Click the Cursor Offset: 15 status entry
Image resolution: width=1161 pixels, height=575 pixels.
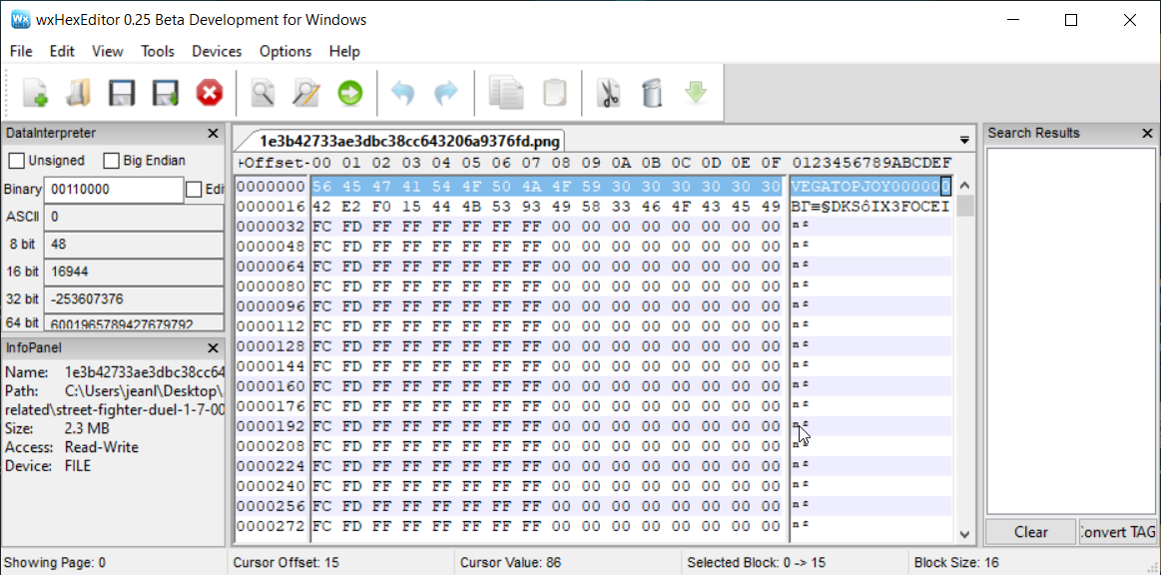(x=287, y=562)
